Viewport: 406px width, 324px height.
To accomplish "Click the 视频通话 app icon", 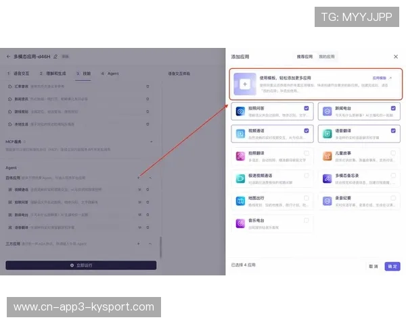I will point(240,134).
